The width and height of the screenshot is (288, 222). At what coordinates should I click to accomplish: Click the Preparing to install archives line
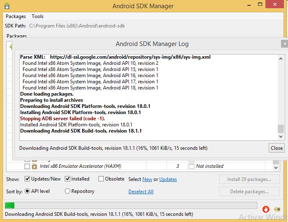coord(52,100)
